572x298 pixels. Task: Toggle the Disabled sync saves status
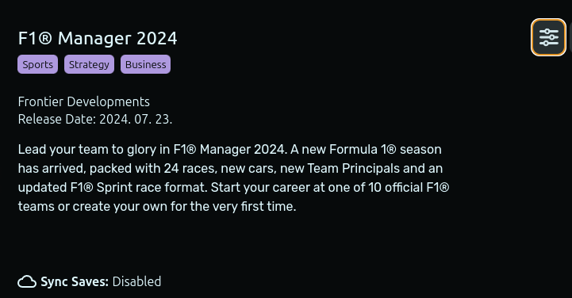coord(136,281)
